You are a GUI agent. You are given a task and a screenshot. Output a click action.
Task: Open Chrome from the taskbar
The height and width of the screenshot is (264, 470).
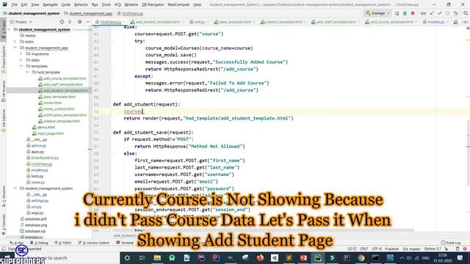coord(361,257)
